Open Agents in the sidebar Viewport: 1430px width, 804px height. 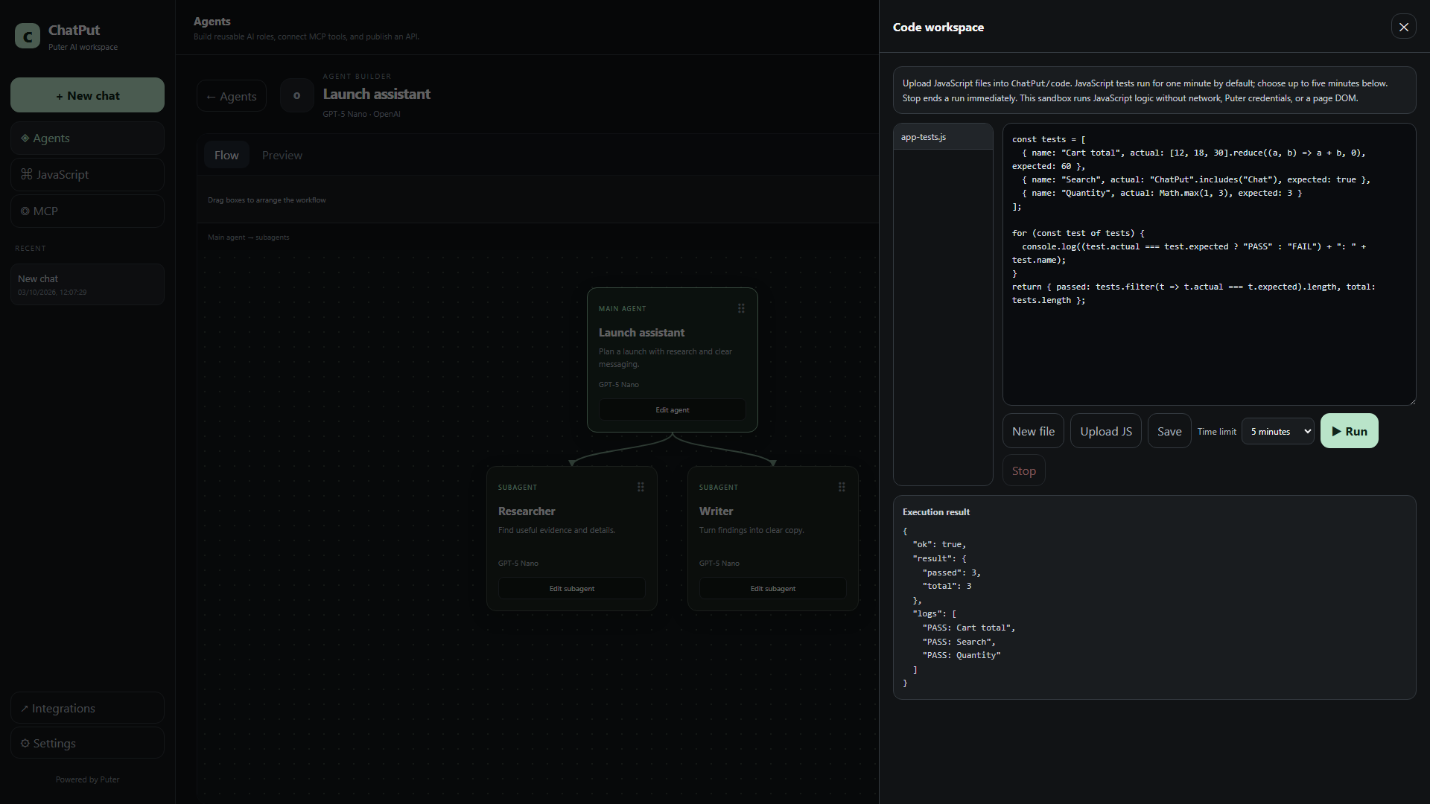pos(87,138)
